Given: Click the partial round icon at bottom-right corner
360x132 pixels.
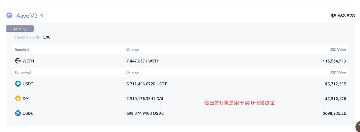Looking at the screenshot, I should coord(358,126).
